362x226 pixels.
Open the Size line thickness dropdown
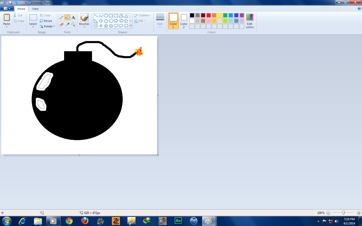click(x=160, y=20)
